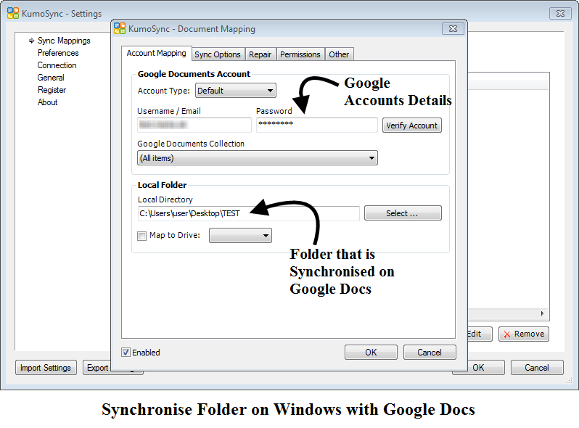Click the arrow marker beside Sync Mappings
579x428 pixels.
coord(31,41)
